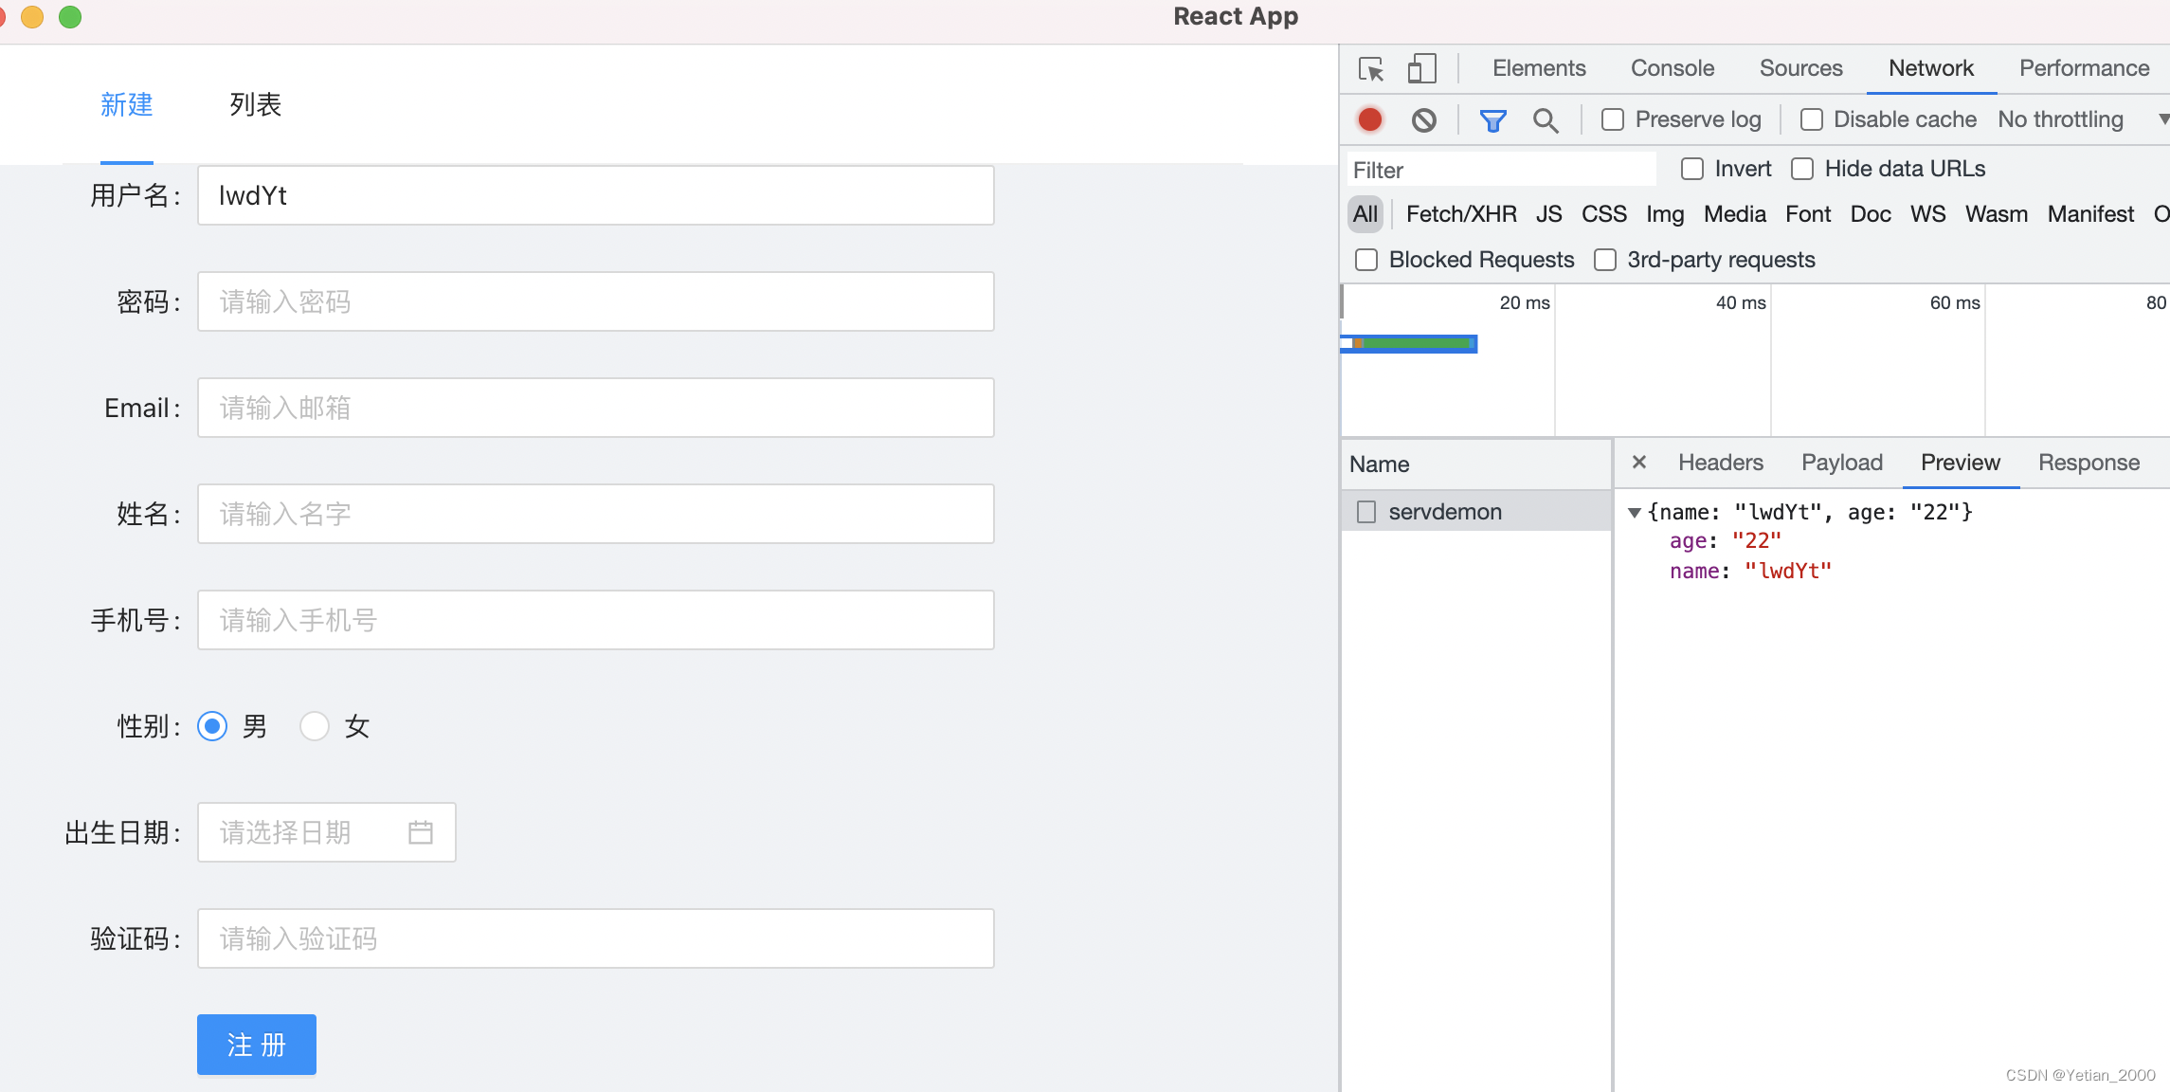The width and height of the screenshot is (2170, 1092).
Task: Focus the 手机号 phone field
Action: coord(595,620)
